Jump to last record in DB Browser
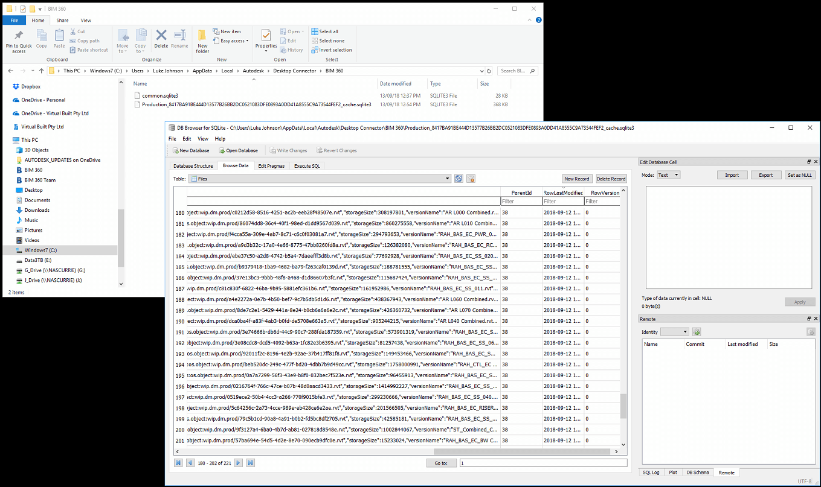Image resolution: width=821 pixels, height=487 pixels. 251,463
